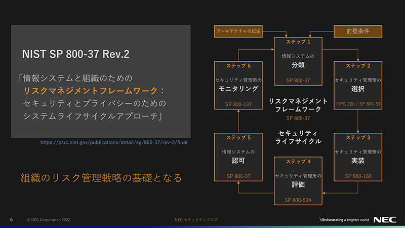
Task: Click the slide page number 6
Action: 11,220
